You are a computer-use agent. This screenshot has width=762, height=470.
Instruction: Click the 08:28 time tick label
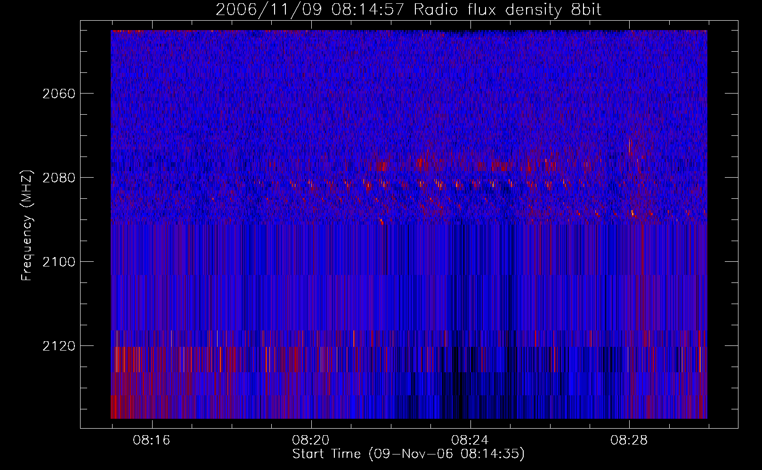click(x=629, y=440)
